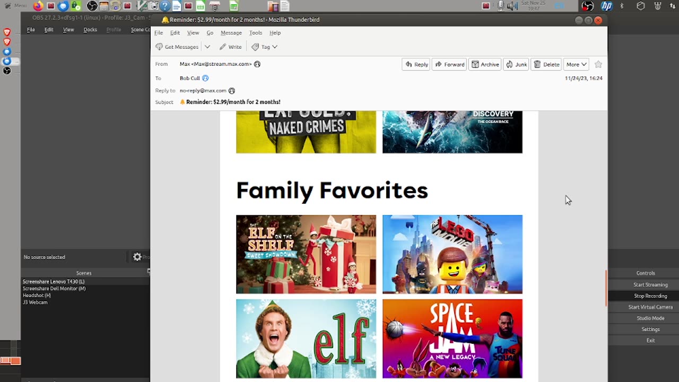Click the screenshot camera icon in top panel

153,6
